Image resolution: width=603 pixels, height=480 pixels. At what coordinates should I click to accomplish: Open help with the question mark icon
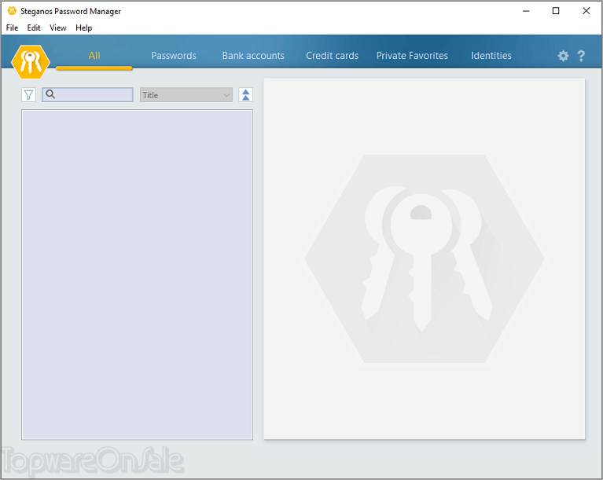(581, 56)
